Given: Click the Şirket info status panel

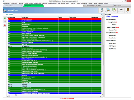Looking at the screenshot, I should click(98, 6).
